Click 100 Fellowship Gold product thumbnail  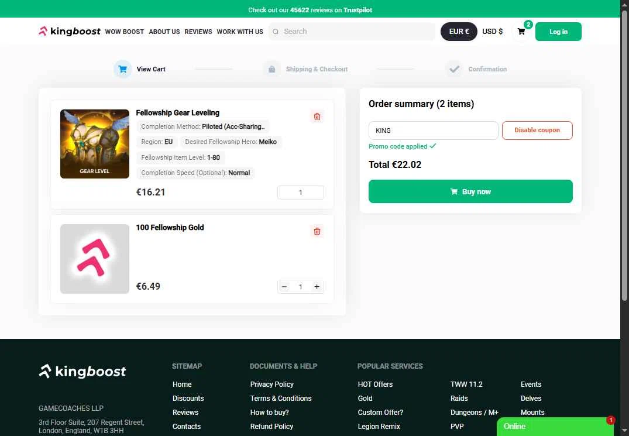[95, 259]
